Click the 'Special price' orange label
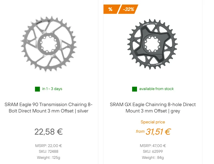 (153, 122)
